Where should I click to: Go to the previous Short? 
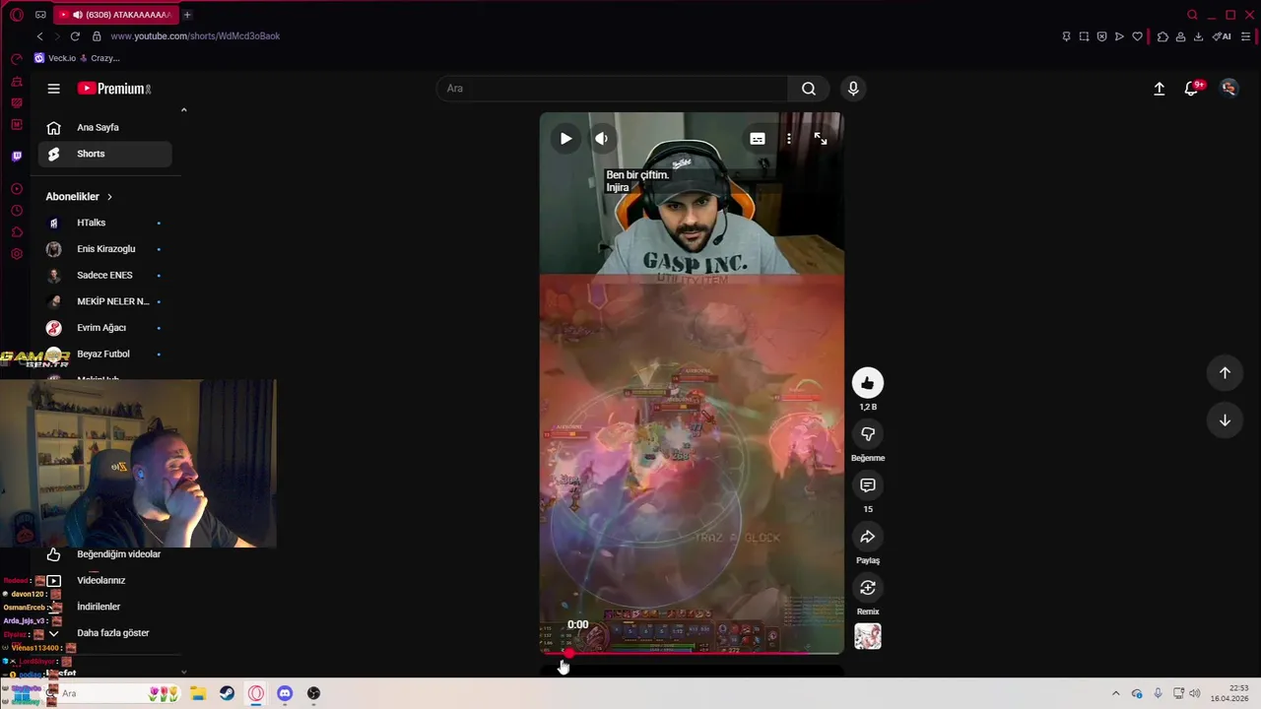tap(1225, 373)
